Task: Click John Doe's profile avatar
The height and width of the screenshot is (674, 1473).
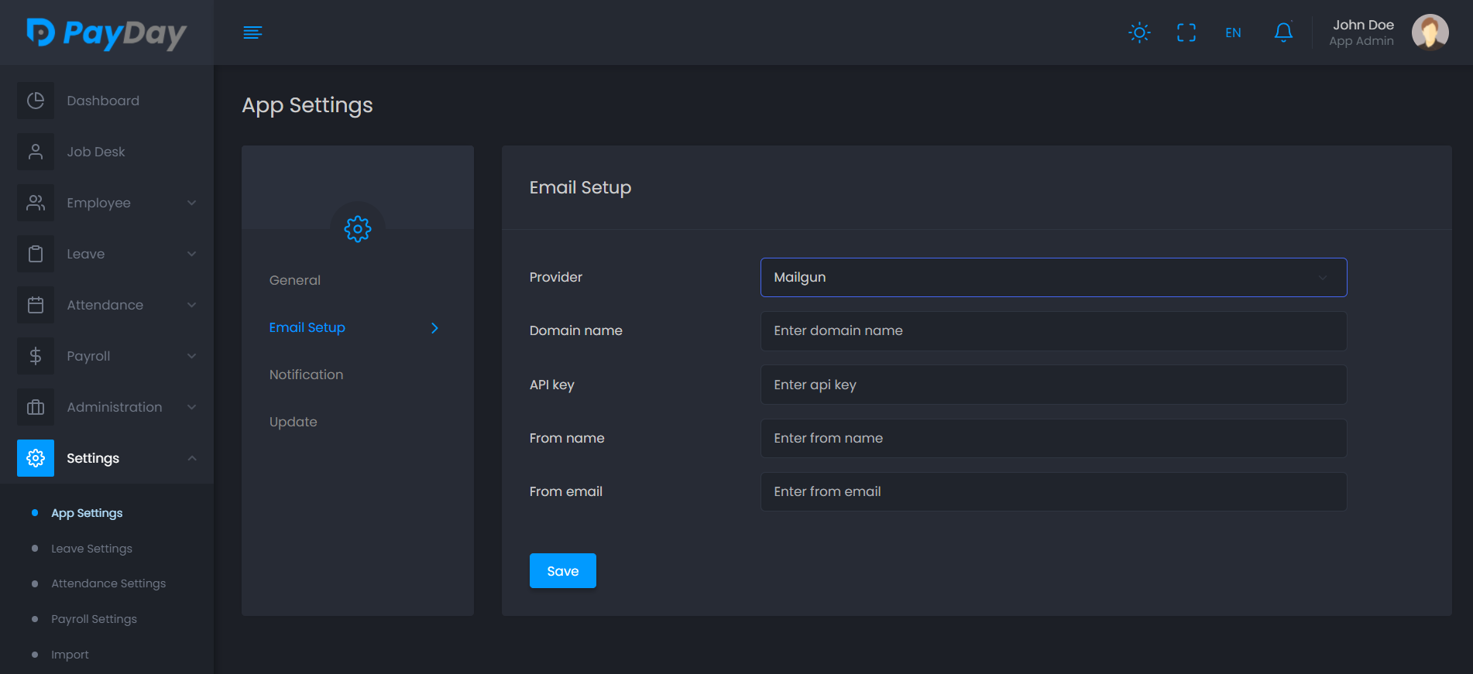Action: pos(1429,33)
